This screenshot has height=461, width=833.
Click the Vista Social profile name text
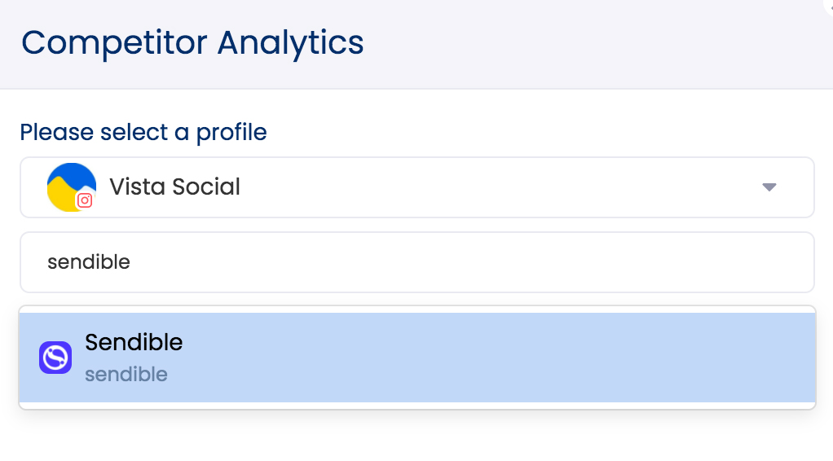point(174,187)
